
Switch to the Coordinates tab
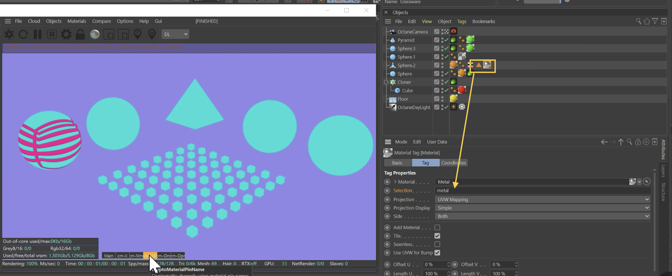(x=454, y=163)
